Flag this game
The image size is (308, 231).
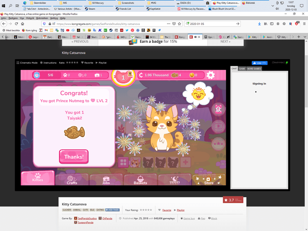203,218
